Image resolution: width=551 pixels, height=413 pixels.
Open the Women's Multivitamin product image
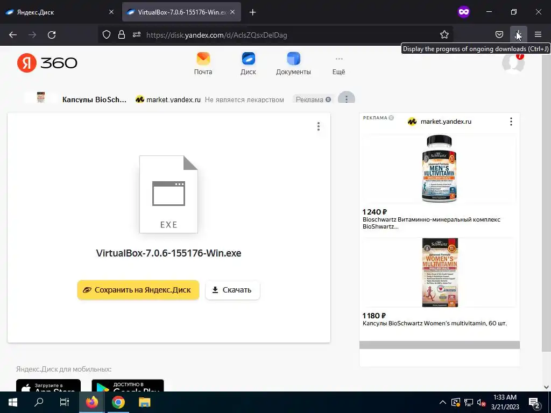coord(440,273)
